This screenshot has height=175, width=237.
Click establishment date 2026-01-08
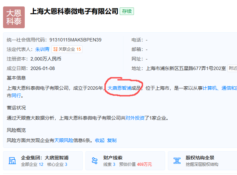click(x=43, y=68)
